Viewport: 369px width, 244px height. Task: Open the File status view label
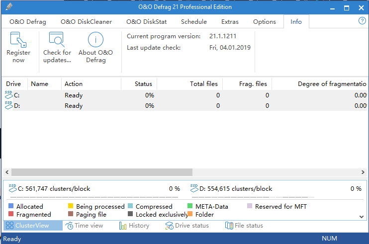click(x=249, y=226)
